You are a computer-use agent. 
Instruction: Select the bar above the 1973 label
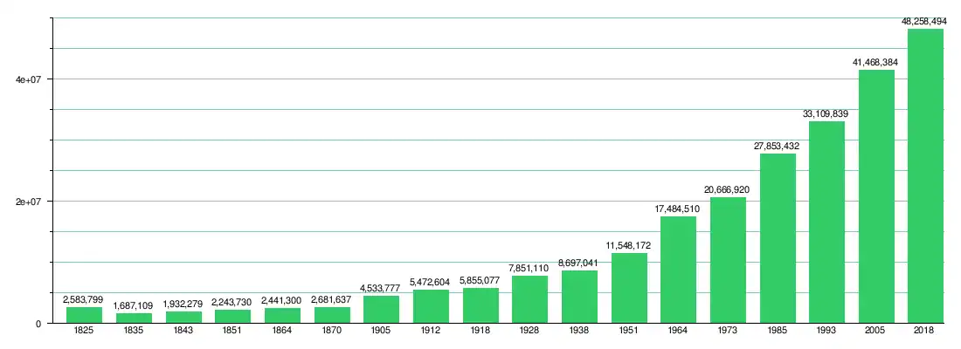728,260
